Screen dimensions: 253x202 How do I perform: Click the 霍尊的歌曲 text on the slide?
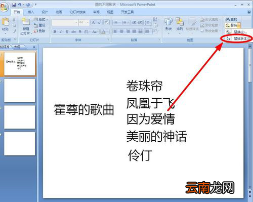(84, 109)
